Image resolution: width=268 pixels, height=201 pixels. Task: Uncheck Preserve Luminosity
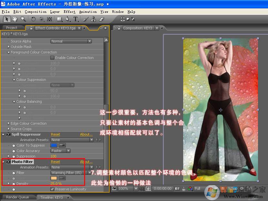(52, 189)
